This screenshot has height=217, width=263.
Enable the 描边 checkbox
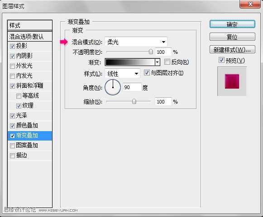tap(12, 156)
